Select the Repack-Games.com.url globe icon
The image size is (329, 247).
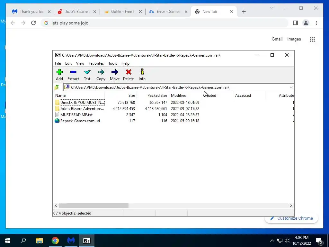tap(57, 121)
